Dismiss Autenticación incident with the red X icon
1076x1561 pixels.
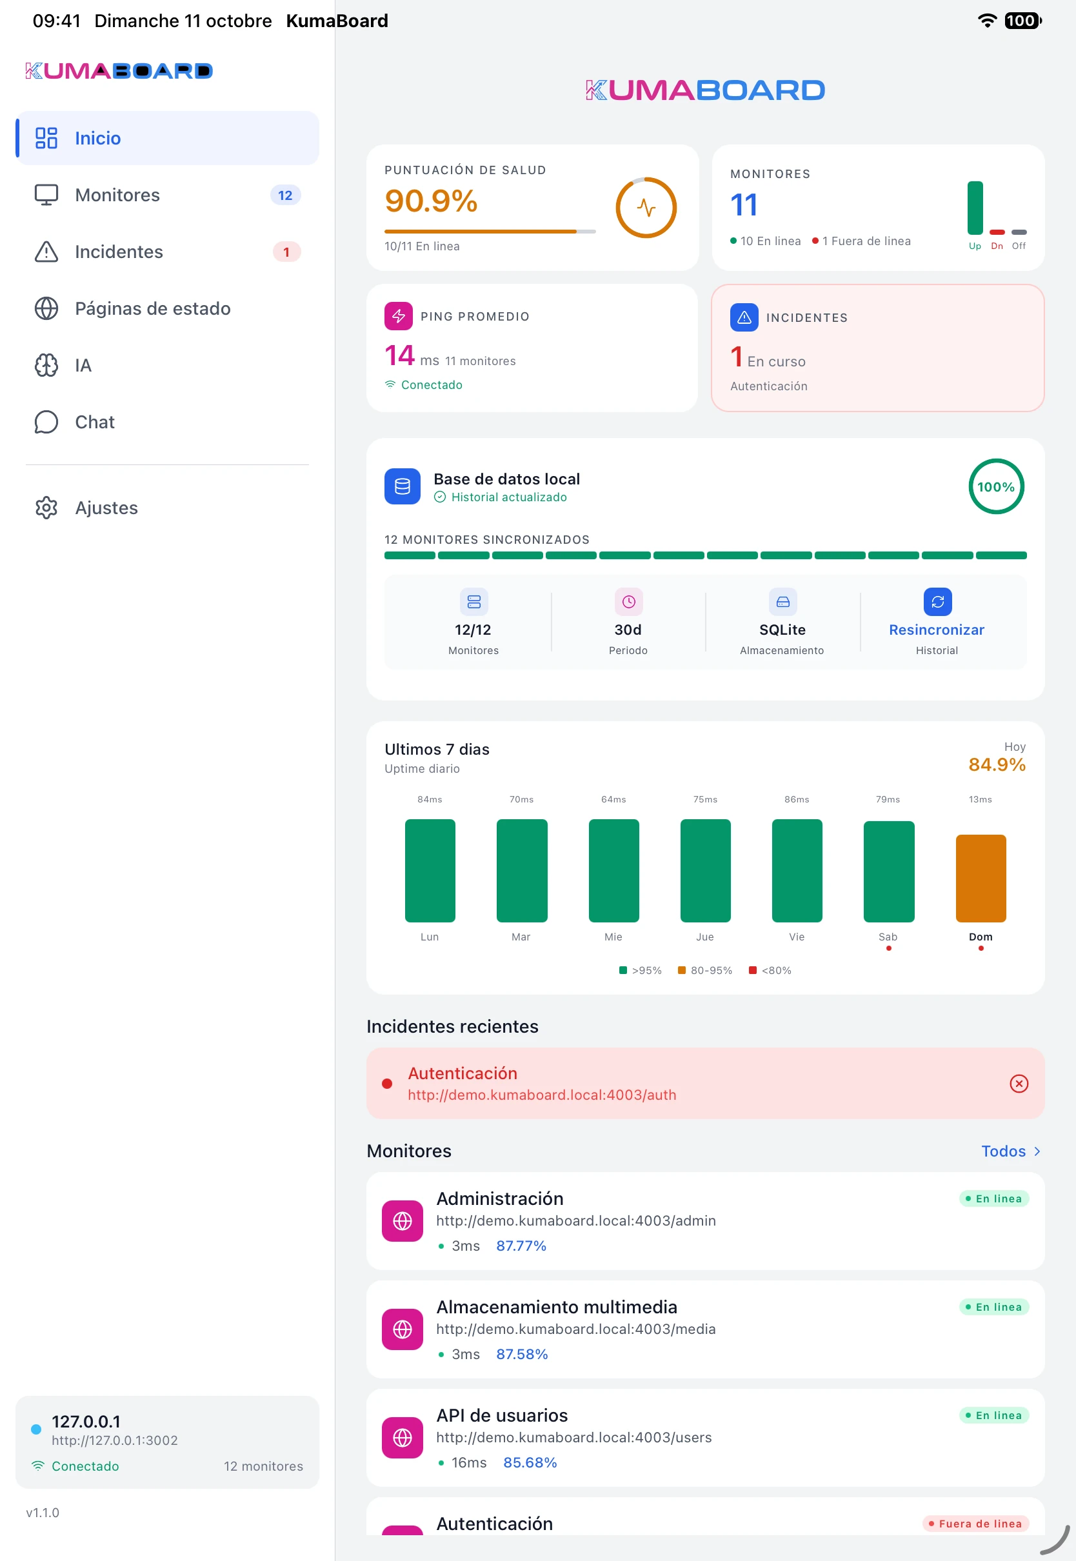[1019, 1084]
